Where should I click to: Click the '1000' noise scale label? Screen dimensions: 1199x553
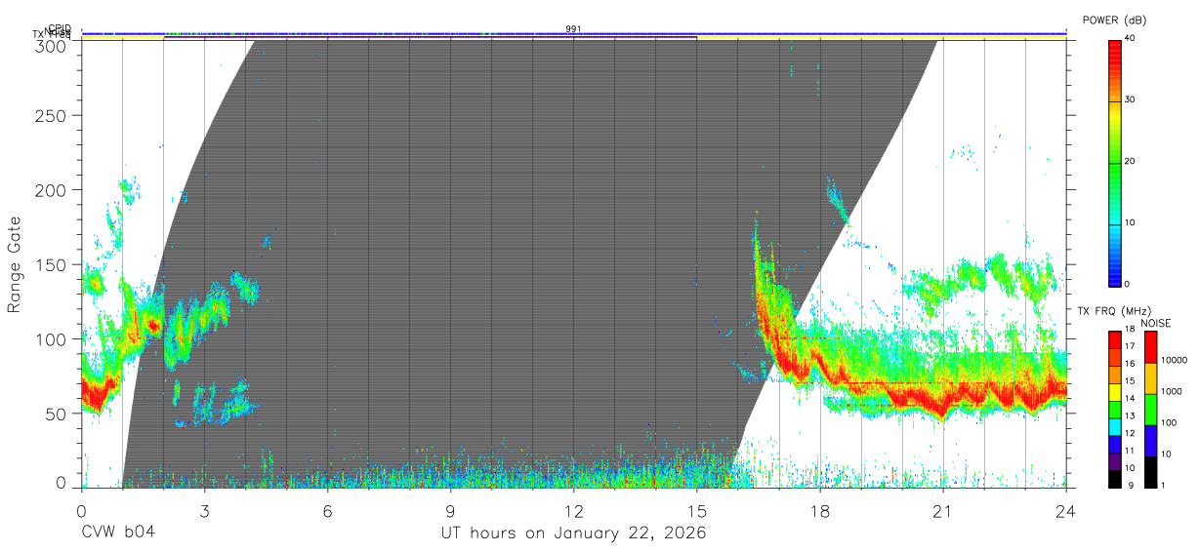click(x=1172, y=391)
